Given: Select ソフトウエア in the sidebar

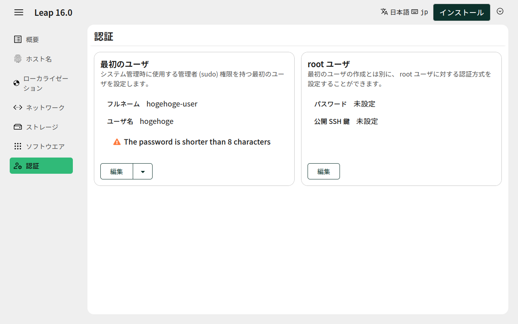Looking at the screenshot, I should pyautogui.click(x=41, y=146).
